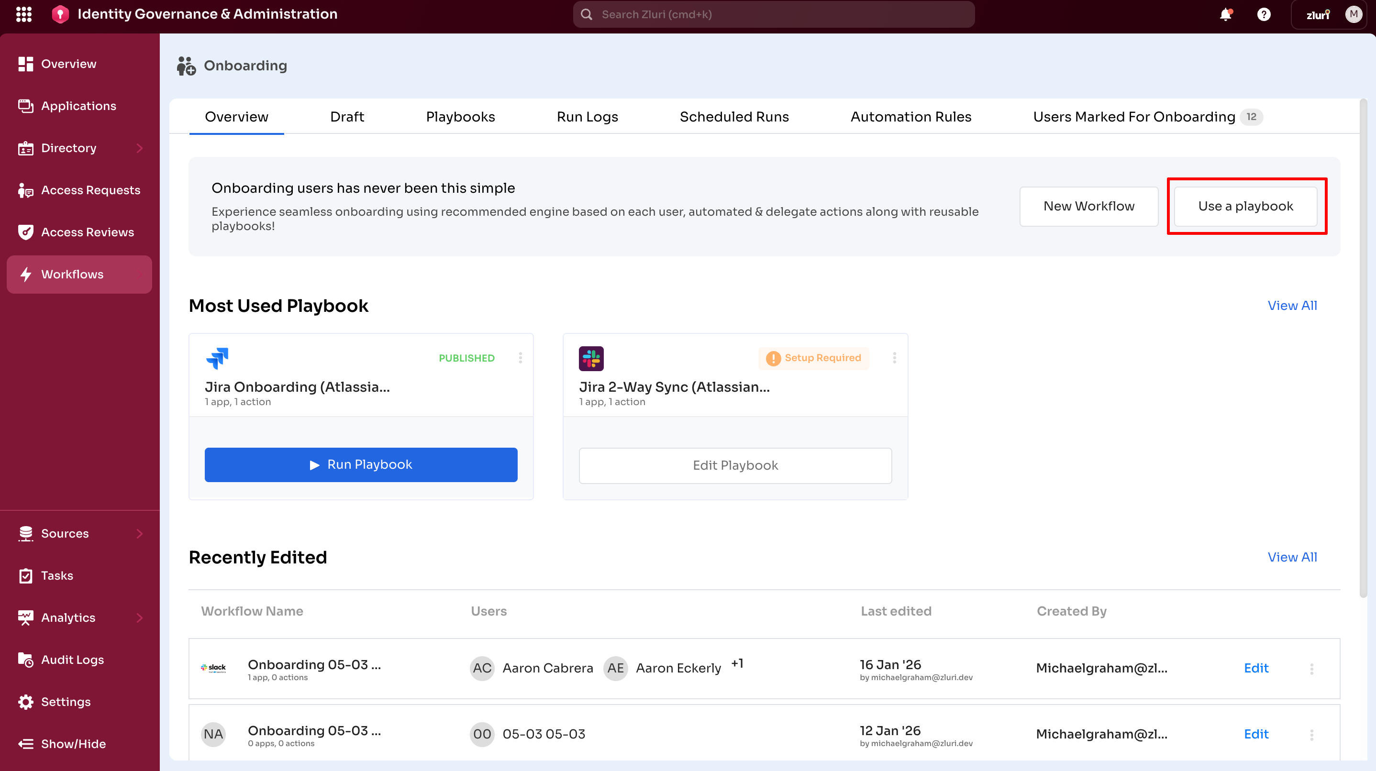
Task: Select the Tasks clipboard icon in sidebar
Action: pos(26,575)
